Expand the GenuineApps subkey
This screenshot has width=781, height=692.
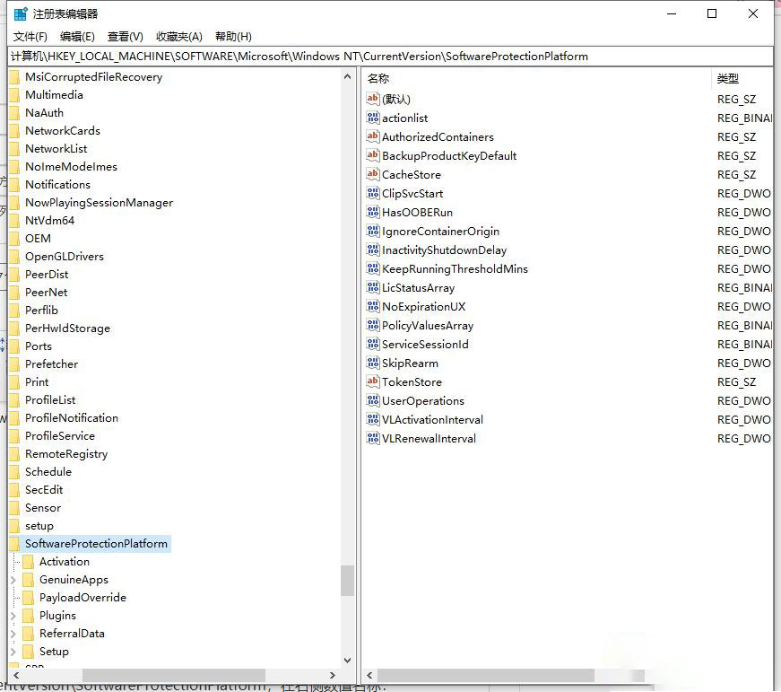tap(13, 580)
